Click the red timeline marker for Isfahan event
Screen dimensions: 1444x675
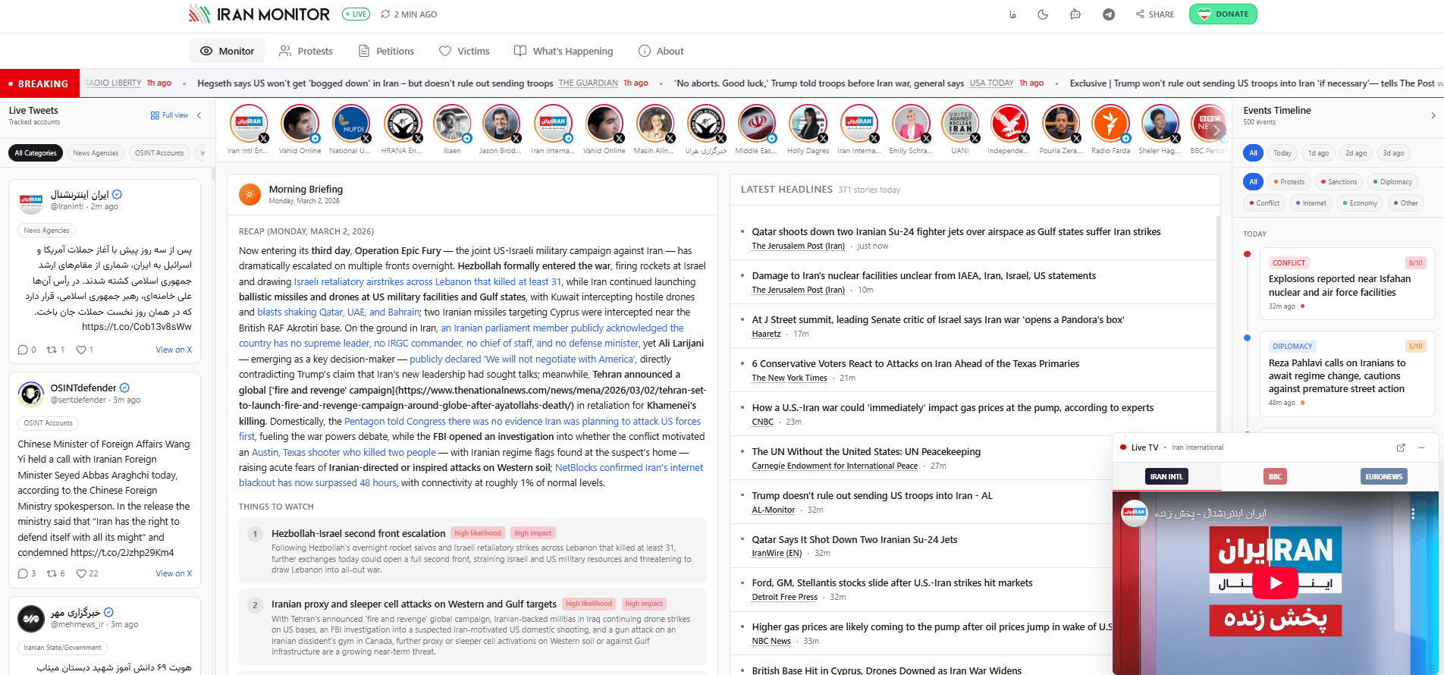coord(1247,254)
